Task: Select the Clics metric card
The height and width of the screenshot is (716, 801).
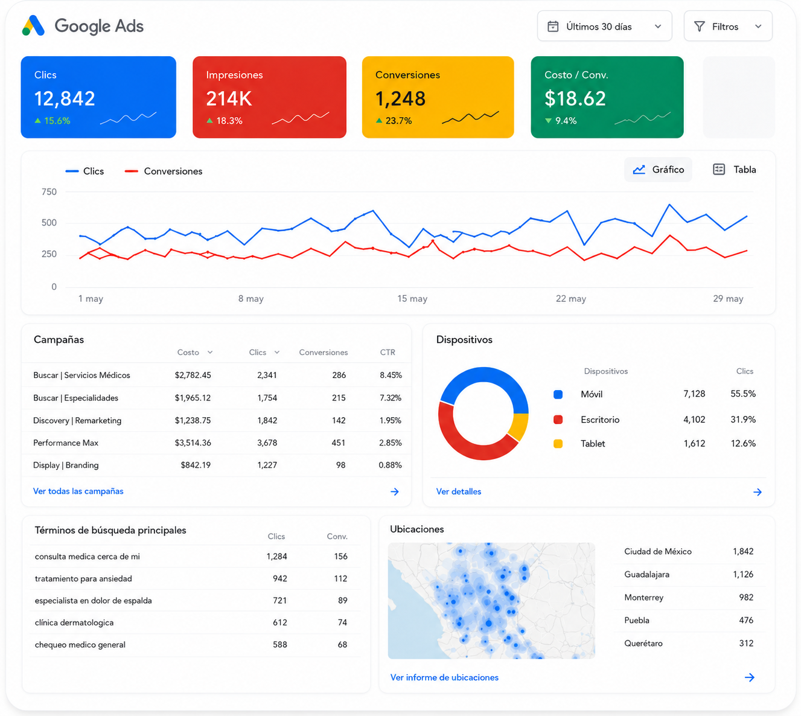Action: pyautogui.click(x=98, y=97)
